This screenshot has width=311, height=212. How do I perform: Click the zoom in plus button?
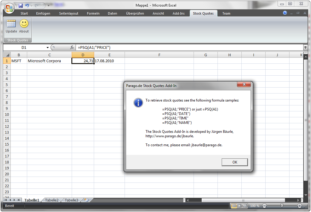[x=300, y=206]
